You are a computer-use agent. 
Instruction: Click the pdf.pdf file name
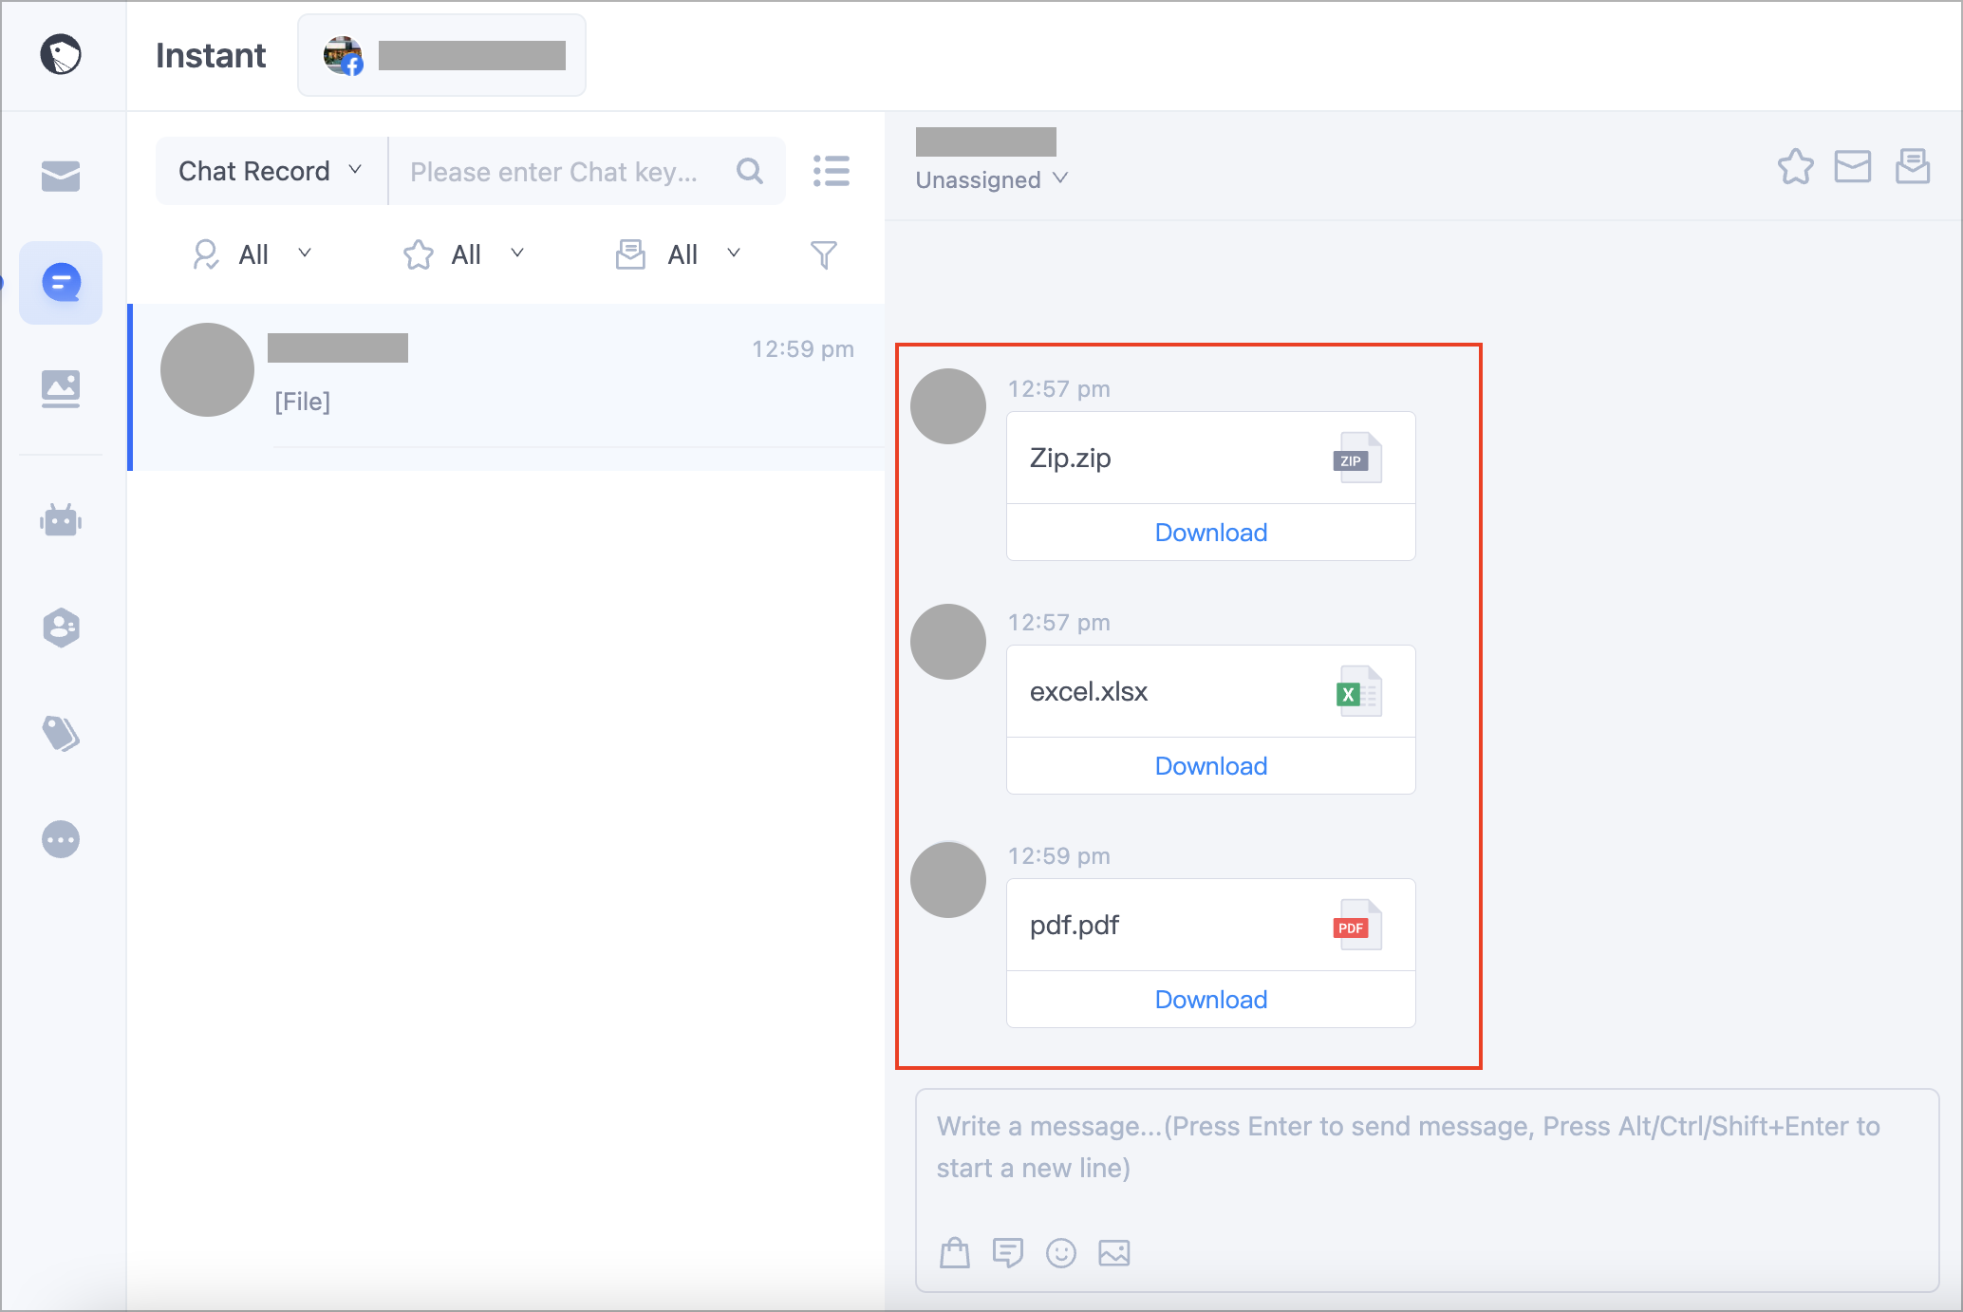pos(1075,925)
